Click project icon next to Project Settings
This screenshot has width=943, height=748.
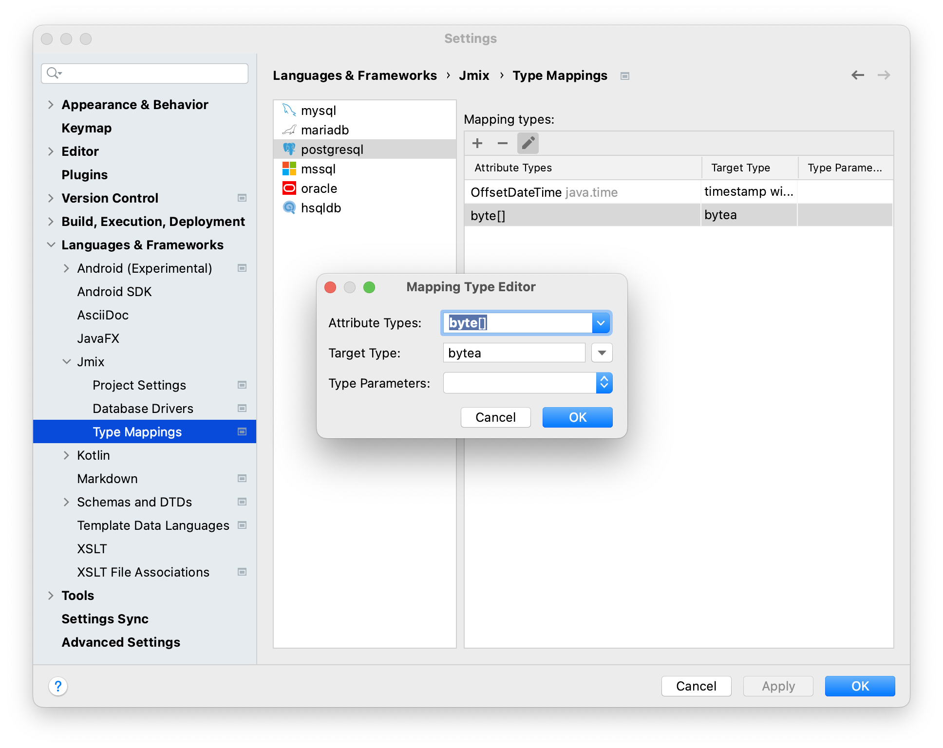pyautogui.click(x=242, y=385)
